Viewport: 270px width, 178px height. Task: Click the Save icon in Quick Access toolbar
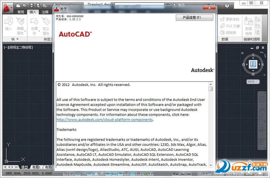(31, 5)
